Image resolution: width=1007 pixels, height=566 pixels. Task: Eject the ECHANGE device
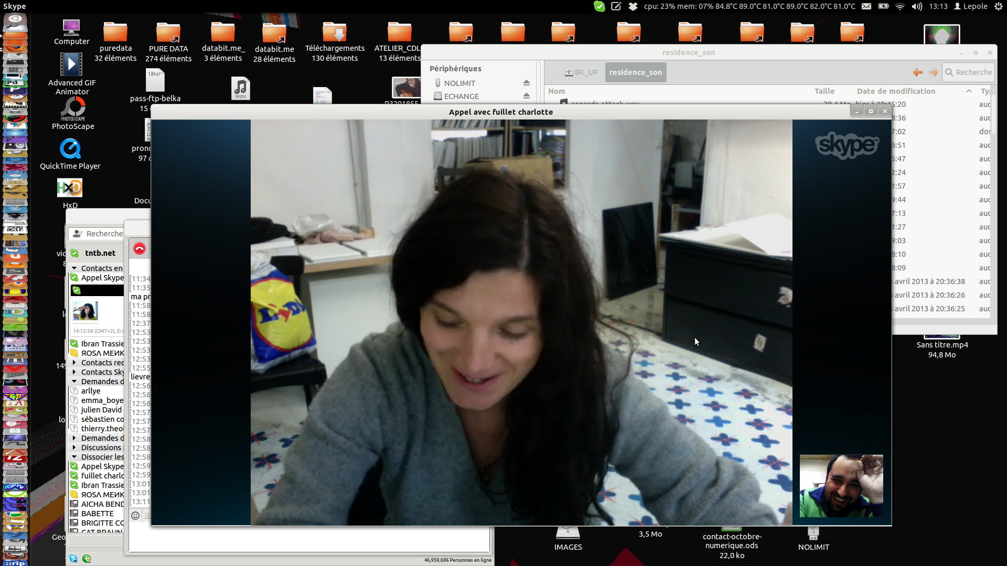tap(526, 96)
